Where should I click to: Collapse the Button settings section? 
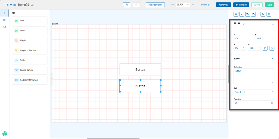(273, 59)
